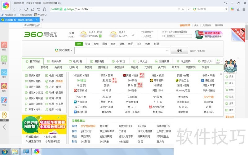Open the 游戏 gamepad sidebar icon
The image size is (248, 155).
pos(4,73)
